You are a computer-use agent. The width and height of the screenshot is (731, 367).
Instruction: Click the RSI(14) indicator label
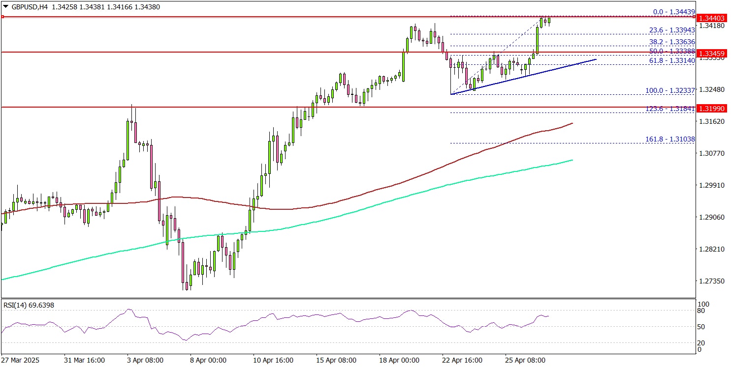[x=29, y=305]
